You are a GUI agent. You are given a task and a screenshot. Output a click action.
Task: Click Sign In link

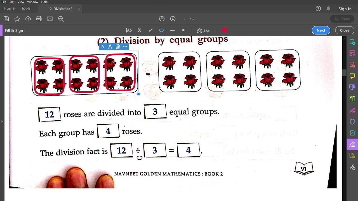coord(345,9)
